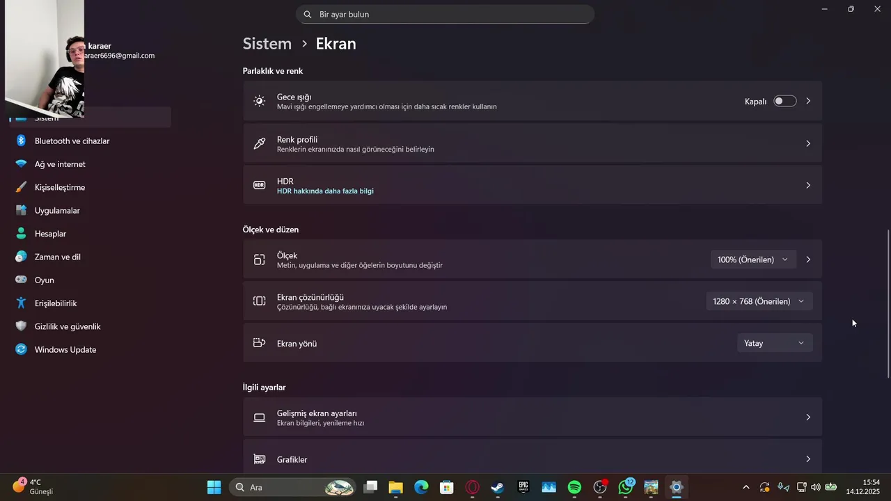This screenshot has height=501, width=891.
Task: Open the Ölçek 100% dropdown
Action: [753, 260]
